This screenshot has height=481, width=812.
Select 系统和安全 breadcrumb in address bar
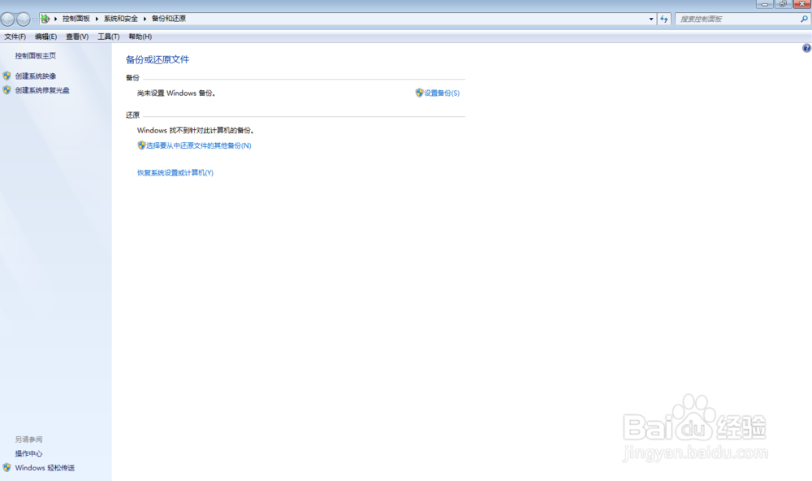click(x=121, y=19)
